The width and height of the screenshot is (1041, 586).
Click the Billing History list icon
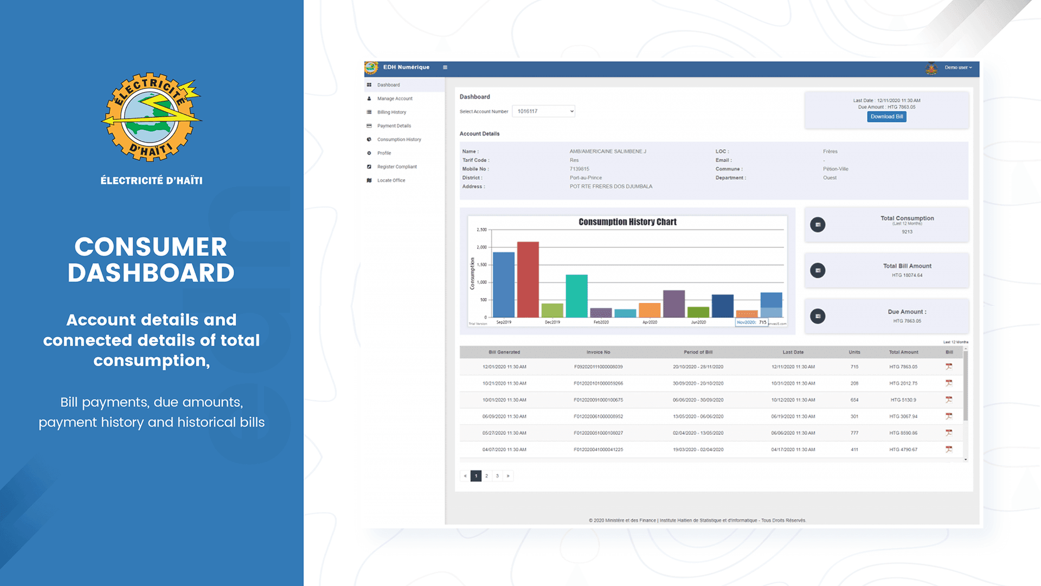click(x=369, y=112)
